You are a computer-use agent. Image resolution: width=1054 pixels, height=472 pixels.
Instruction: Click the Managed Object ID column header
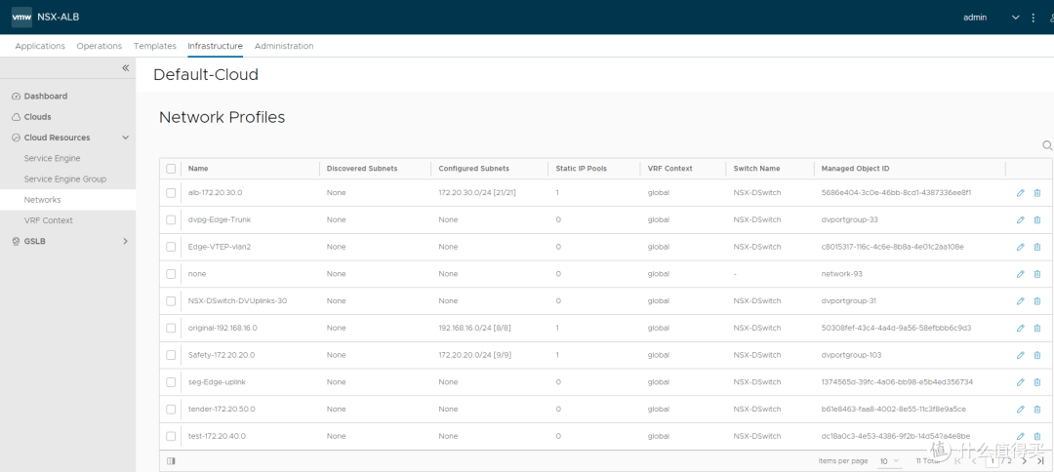(856, 169)
